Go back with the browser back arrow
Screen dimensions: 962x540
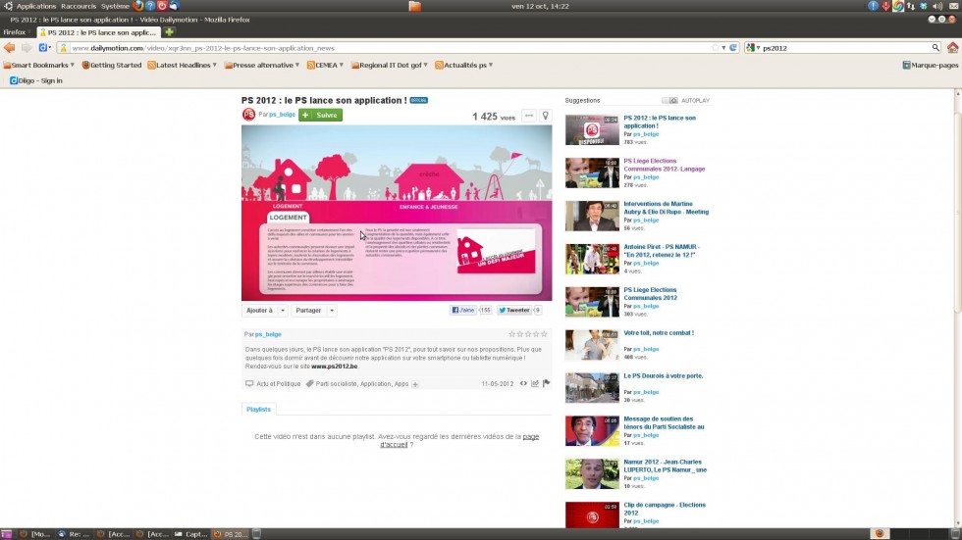pos(9,48)
